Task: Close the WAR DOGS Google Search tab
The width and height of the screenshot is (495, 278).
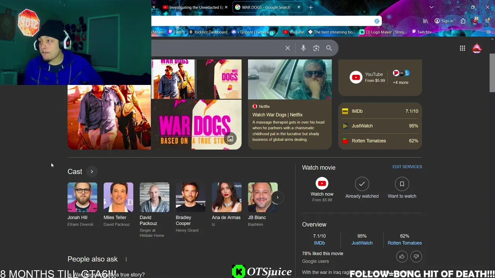Action: click(x=299, y=7)
